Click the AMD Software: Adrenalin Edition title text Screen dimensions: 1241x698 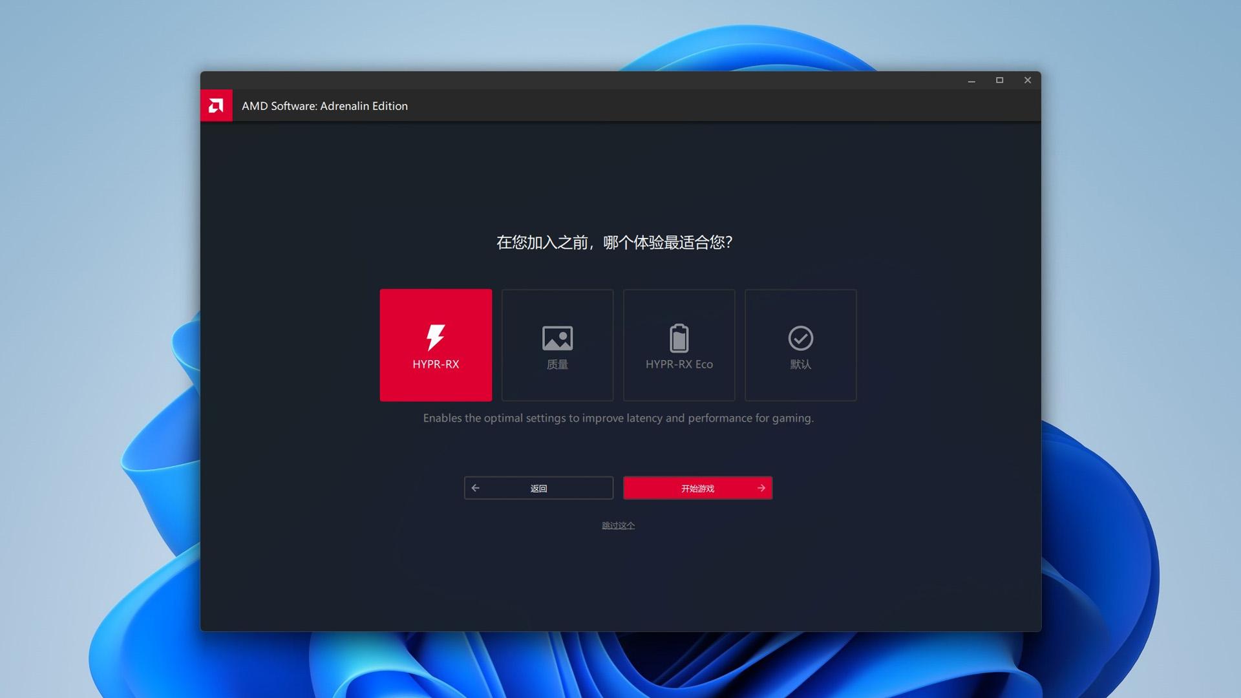coord(324,106)
